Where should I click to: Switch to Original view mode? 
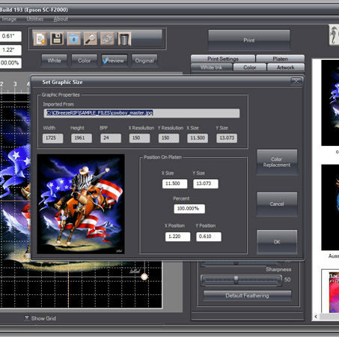144,61
